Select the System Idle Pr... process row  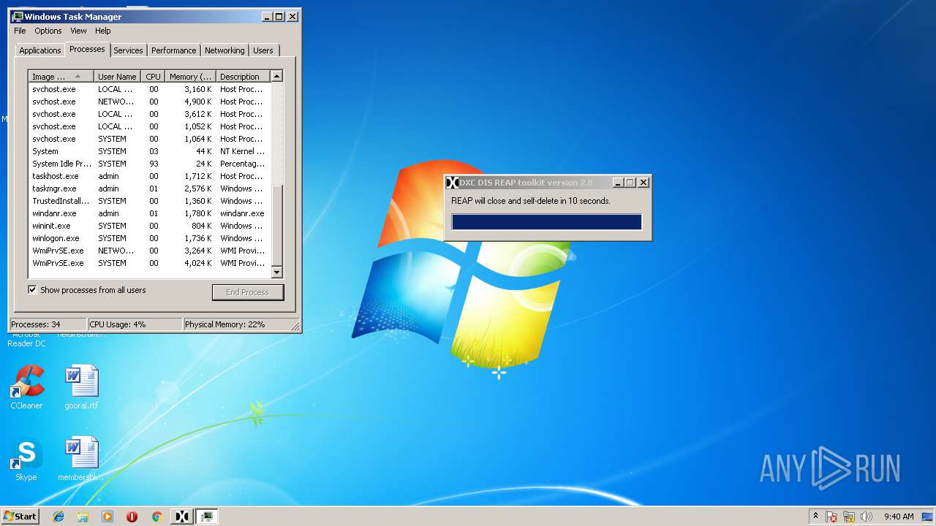coord(149,164)
